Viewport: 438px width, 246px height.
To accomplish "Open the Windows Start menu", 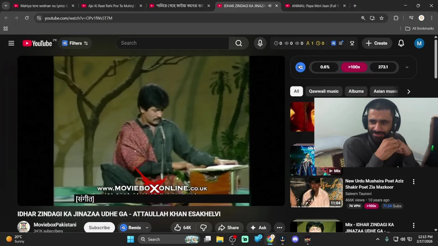I will click(130, 239).
